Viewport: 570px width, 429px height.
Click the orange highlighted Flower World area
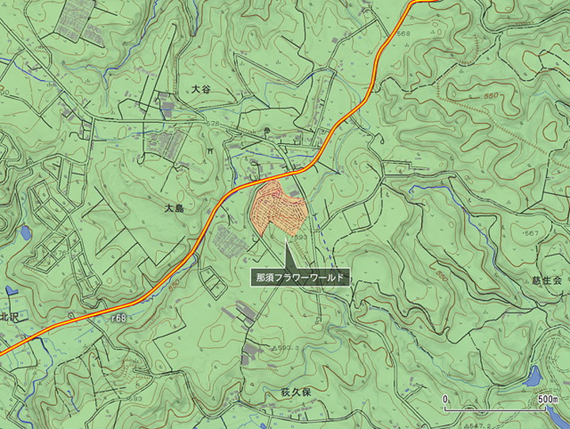(x=279, y=207)
